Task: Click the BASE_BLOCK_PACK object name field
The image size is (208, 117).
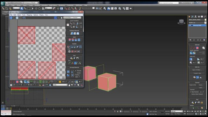Action: coord(196,20)
